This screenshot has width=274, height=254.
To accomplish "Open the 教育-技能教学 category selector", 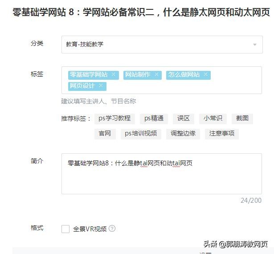I will coord(162,45).
